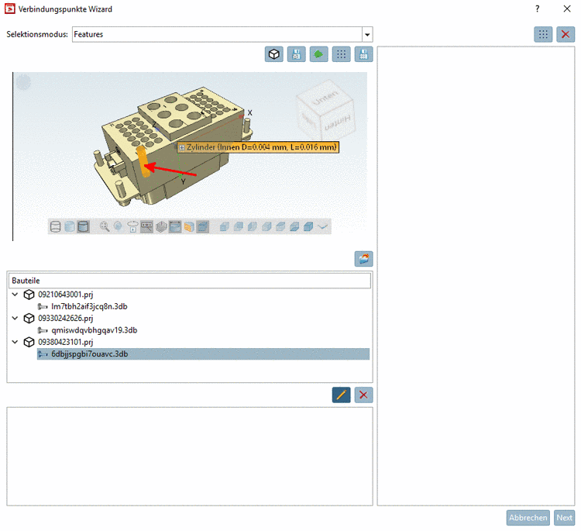Click the red X delete button beside the pencil
Image resolution: width=581 pixels, height=531 pixels.
coord(363,395)
